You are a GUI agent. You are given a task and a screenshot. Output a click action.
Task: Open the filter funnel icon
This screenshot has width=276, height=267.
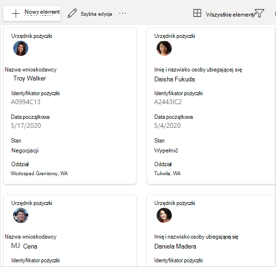[x=259, y=13]
